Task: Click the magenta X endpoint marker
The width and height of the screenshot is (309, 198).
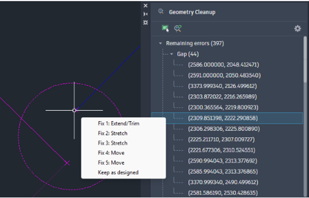Action: pyautogui.click(x=67, y=163)
